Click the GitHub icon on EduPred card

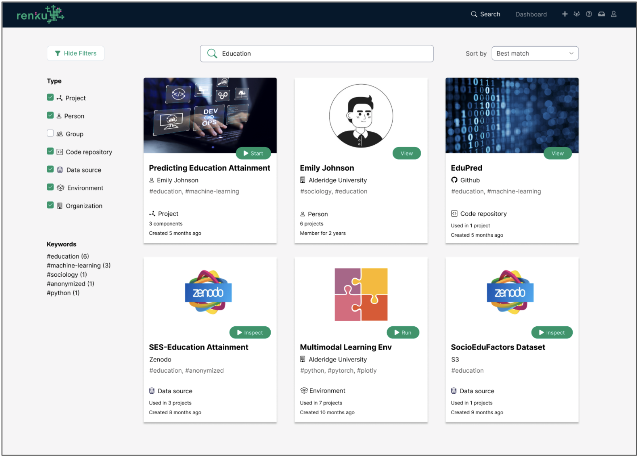click(454, 180)
